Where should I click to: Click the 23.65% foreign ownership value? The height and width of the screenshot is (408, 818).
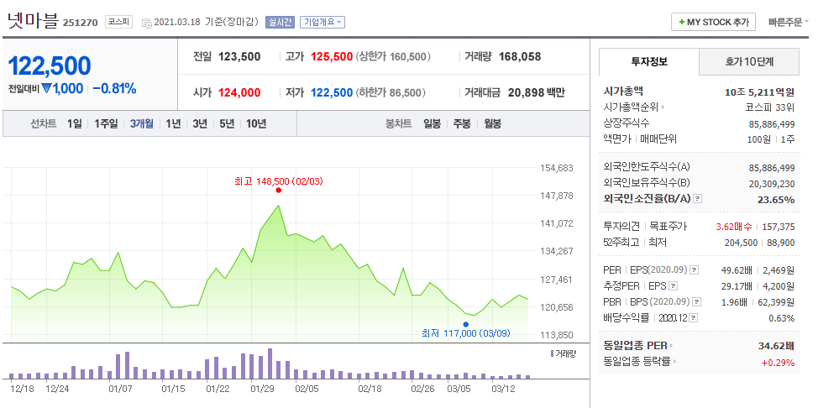pyautogui.click(x=776, y=199)
